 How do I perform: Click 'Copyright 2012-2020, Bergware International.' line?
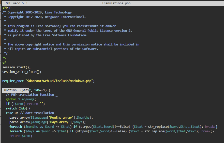point(45,17)
